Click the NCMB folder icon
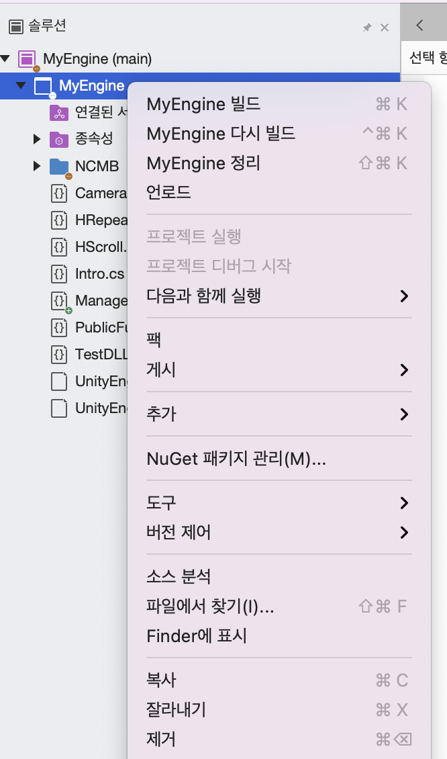Viewport: 447px width, 759px height. [x=59, y=167]
